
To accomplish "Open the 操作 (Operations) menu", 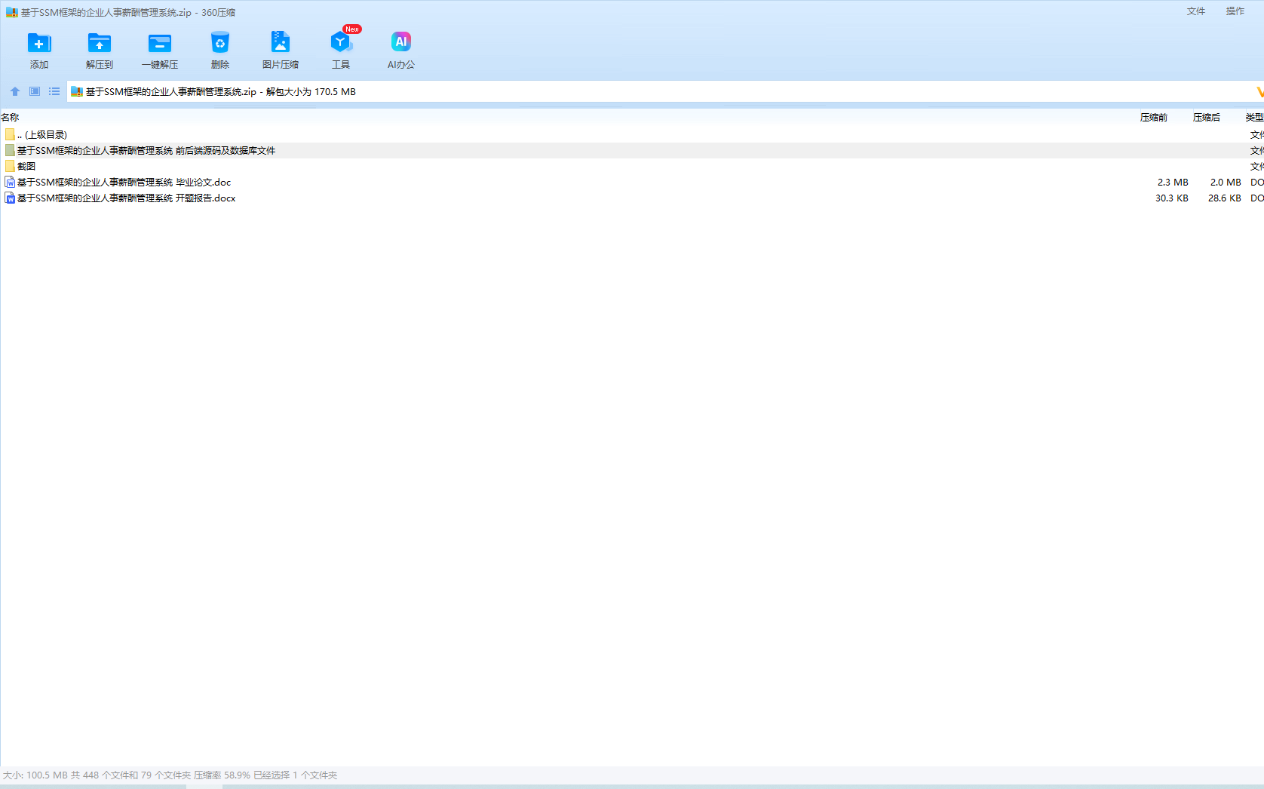I will point(1235,11).
